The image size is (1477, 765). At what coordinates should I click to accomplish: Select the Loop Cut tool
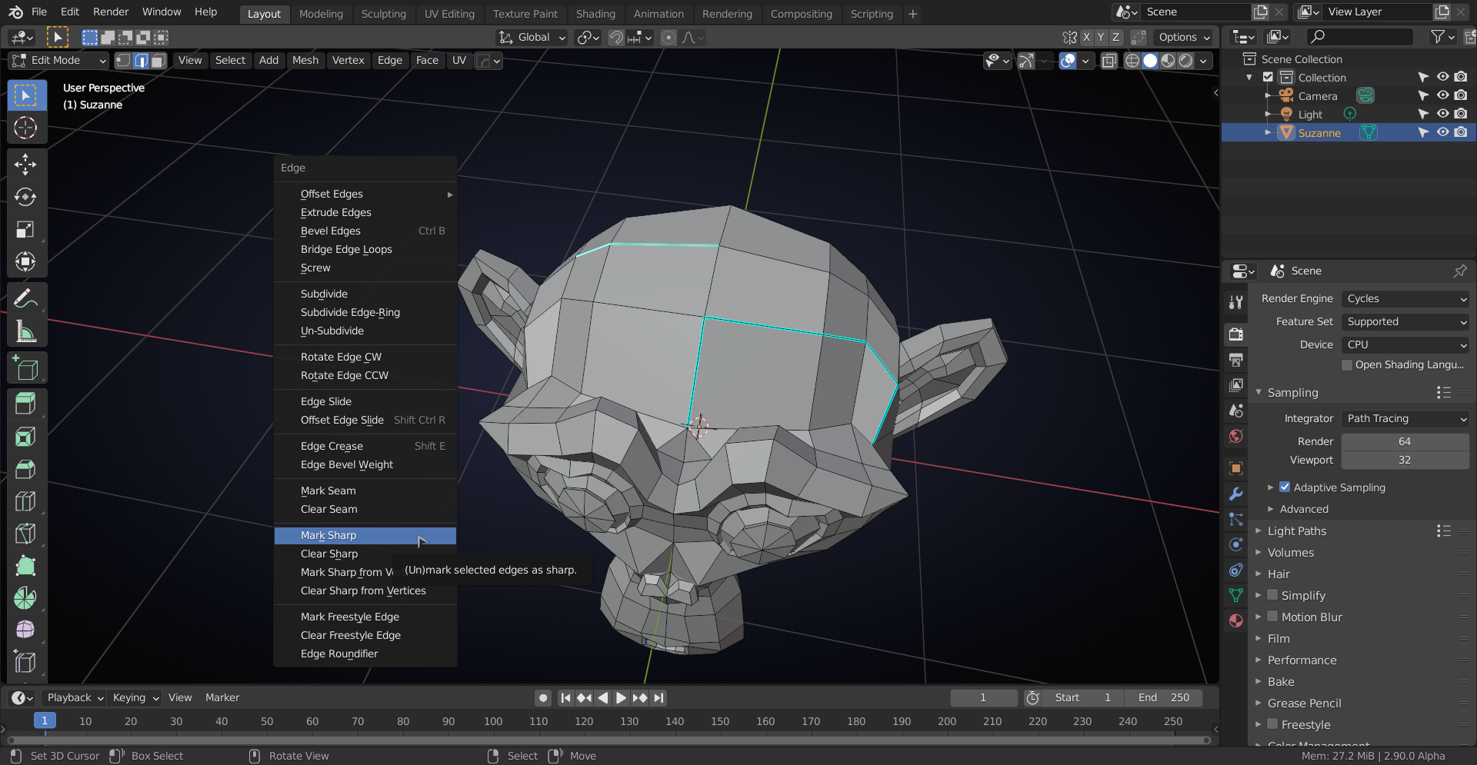25,501
